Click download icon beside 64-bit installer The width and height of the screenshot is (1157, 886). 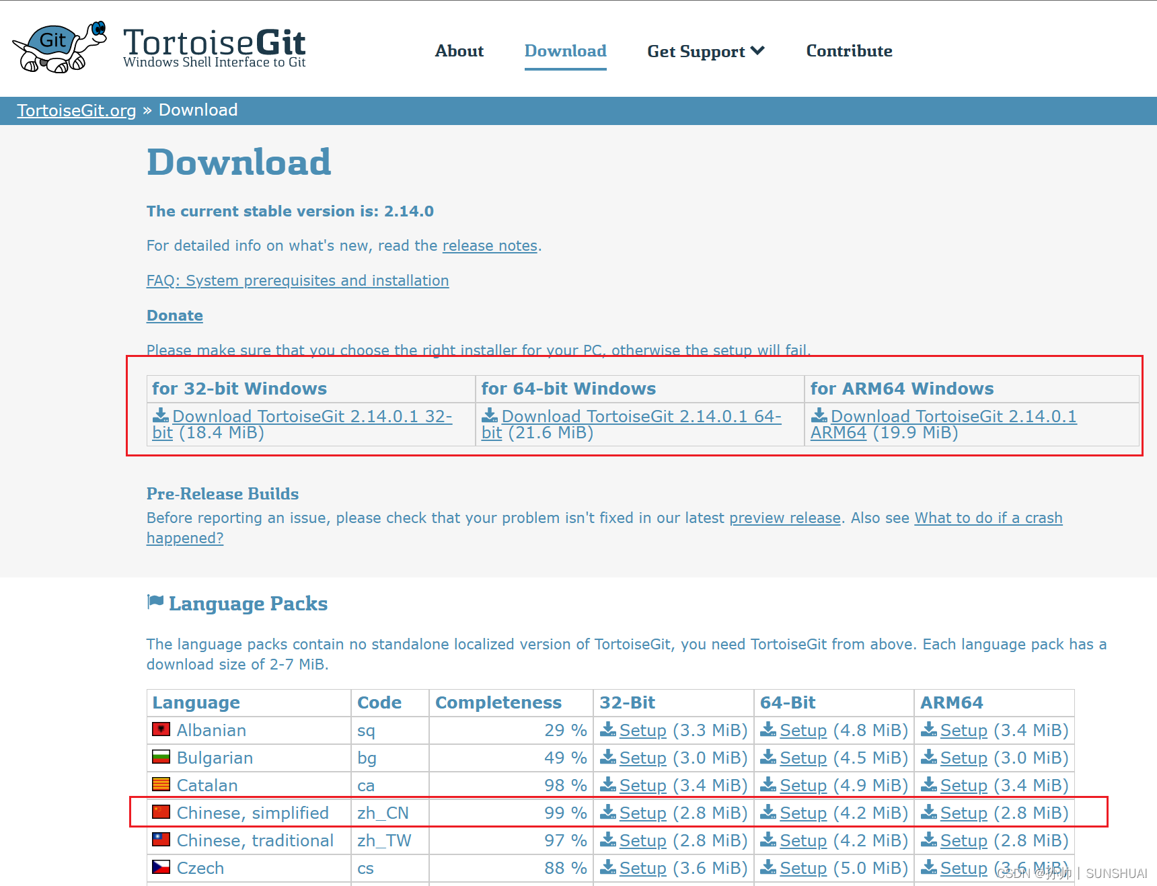coord(490,415)
